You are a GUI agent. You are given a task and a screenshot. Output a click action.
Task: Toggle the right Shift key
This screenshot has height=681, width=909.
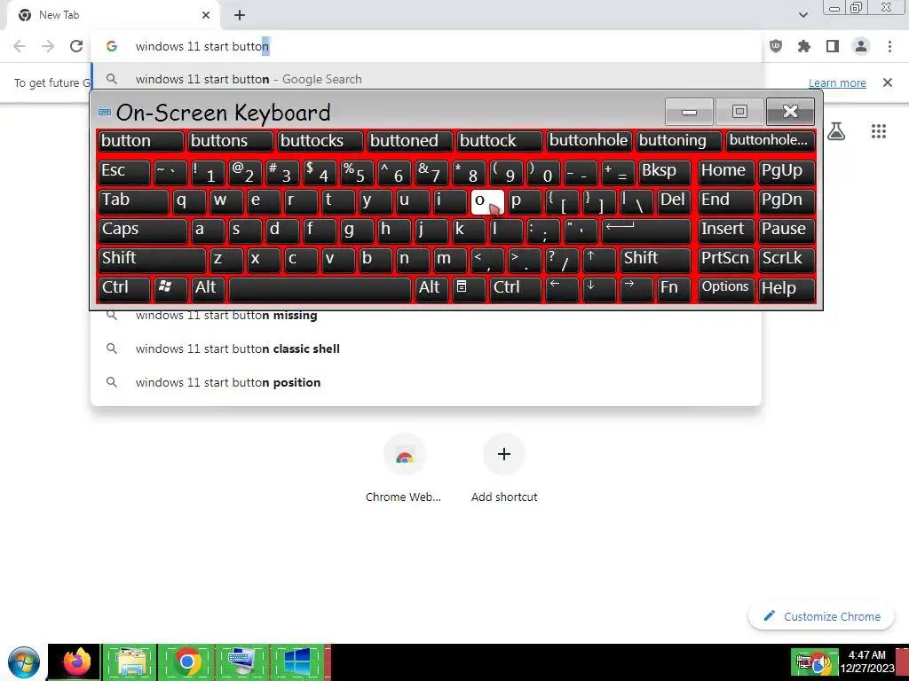[656, 260]
